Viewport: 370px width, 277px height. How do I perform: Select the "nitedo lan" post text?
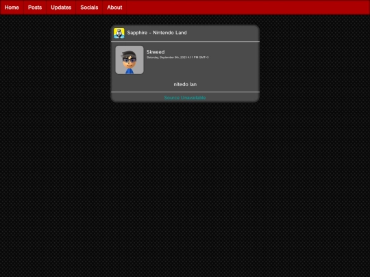pos(185,84)
